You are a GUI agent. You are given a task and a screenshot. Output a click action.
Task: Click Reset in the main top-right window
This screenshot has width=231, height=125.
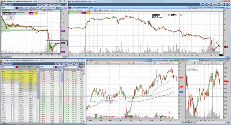221,4
